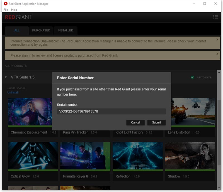Click the 'Serial License' label
This screenshot has width=223, height=192.
[x=16, y=88]
